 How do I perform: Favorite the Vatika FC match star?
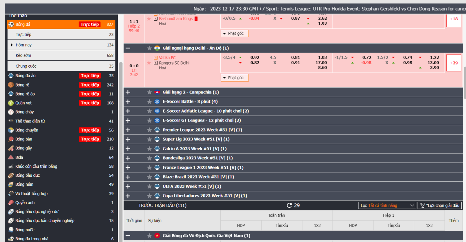(149, 63)
